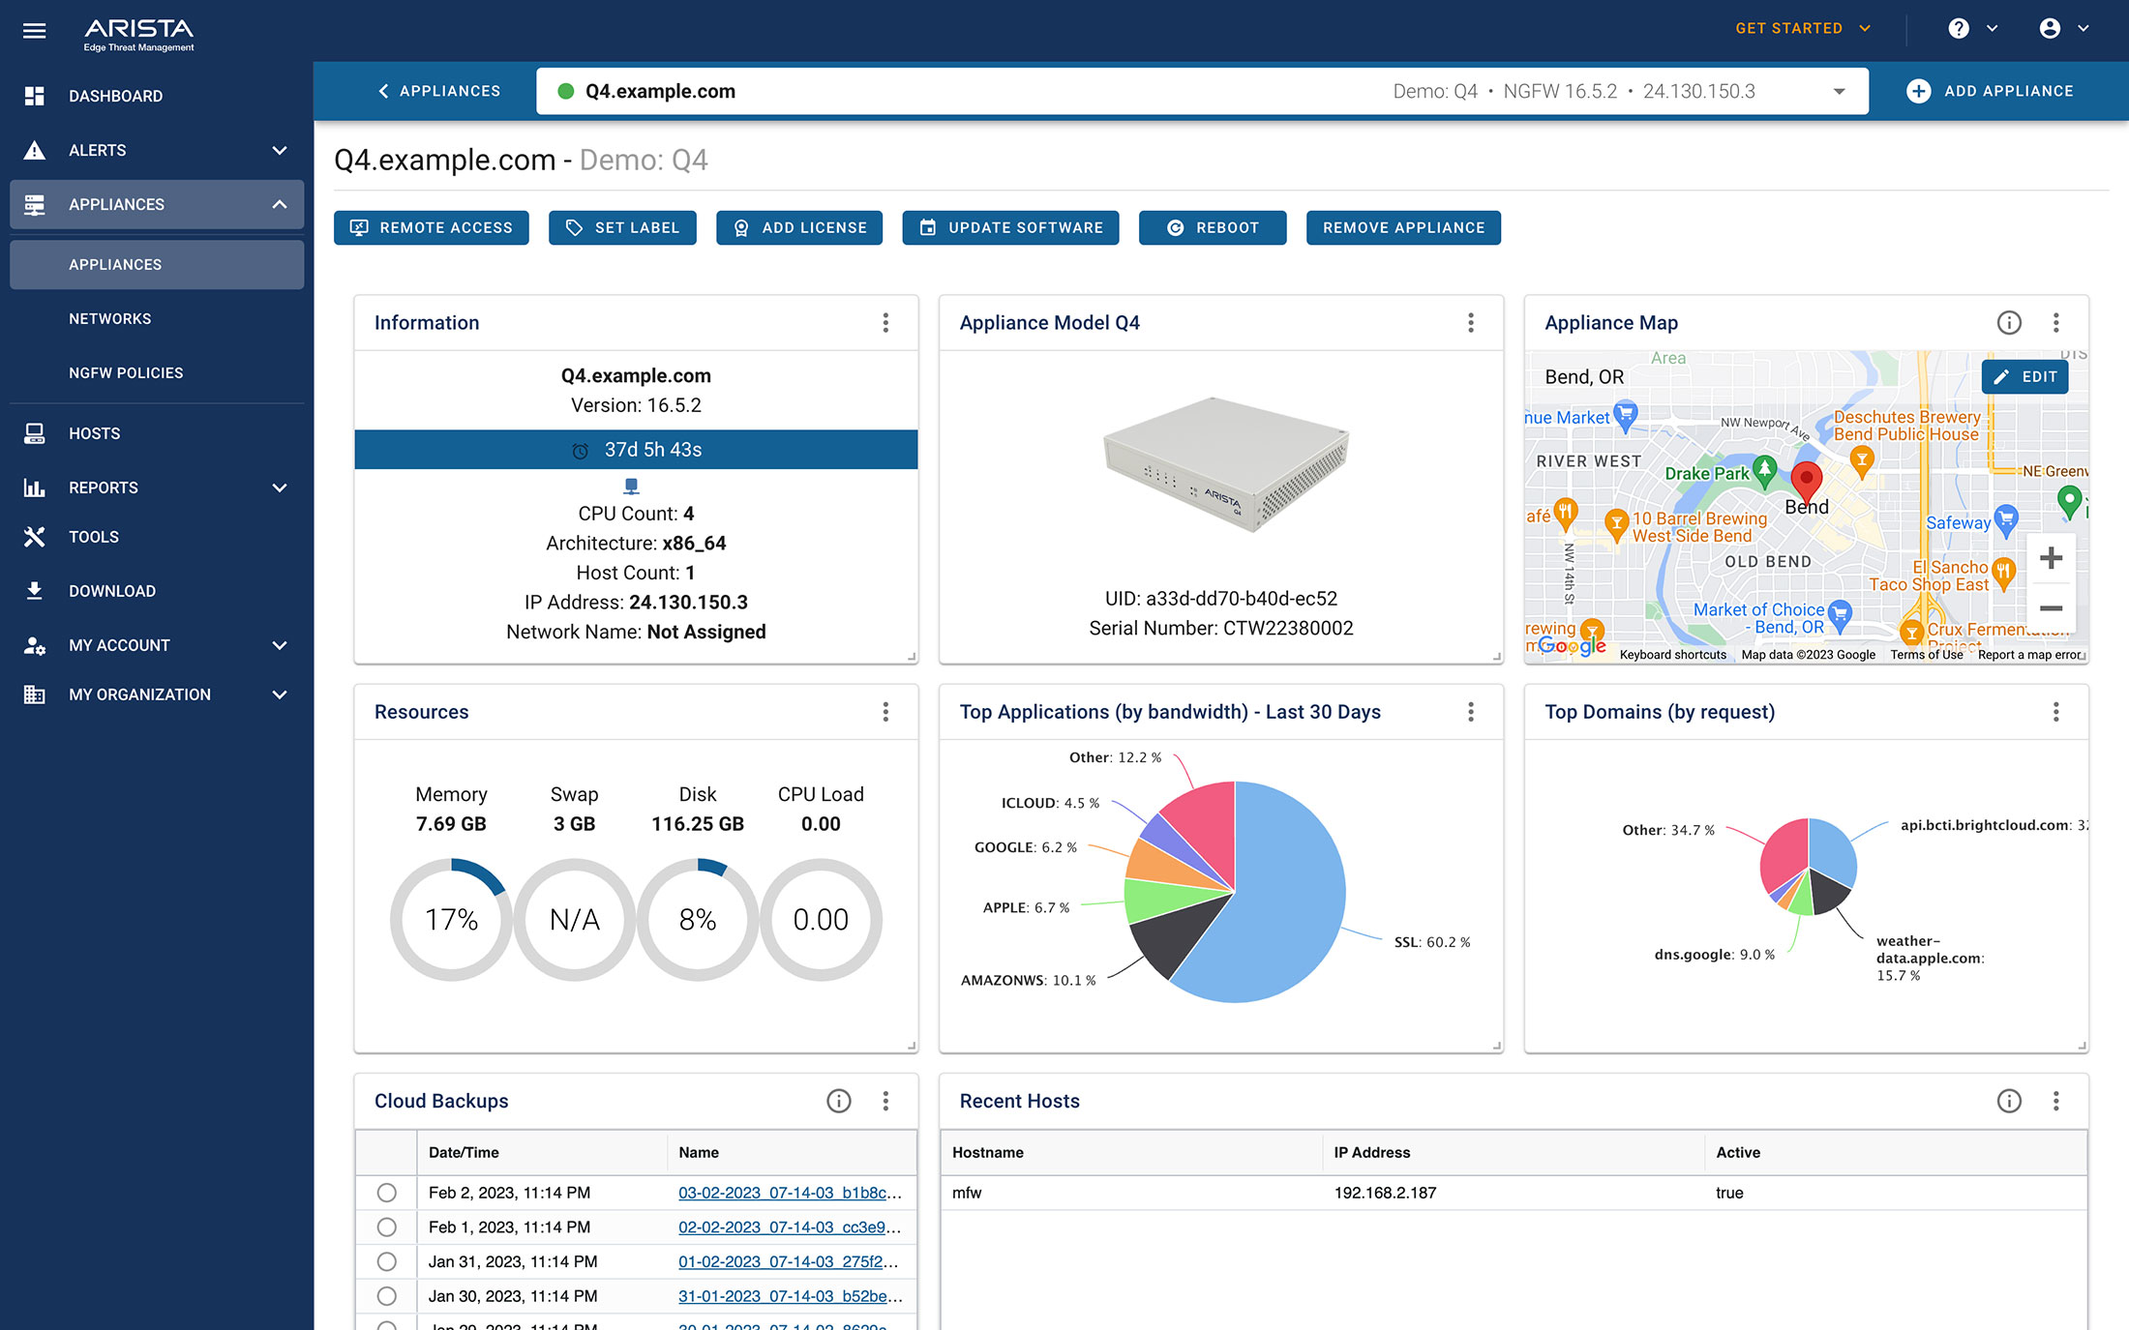
Task: Open Cloud Backups three-dot menu
Action: pyautogui.click(x=885, y=1101)
